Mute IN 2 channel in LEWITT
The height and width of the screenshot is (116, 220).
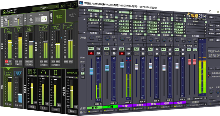coord(20,61)
